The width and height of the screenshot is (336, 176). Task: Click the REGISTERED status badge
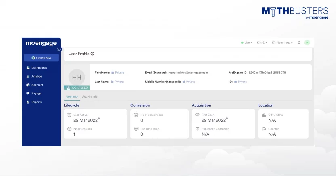[x=77, y=88]
